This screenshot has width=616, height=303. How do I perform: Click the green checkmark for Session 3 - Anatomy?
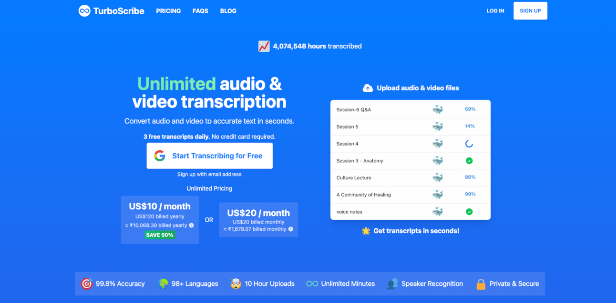coord(469,161)
